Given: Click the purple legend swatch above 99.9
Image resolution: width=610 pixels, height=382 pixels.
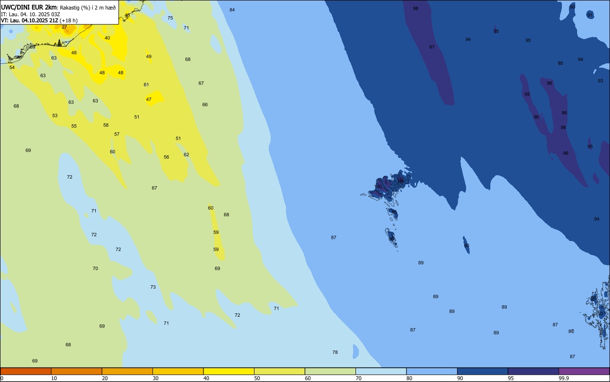Looking at the screenshot, I should (584, 371).
